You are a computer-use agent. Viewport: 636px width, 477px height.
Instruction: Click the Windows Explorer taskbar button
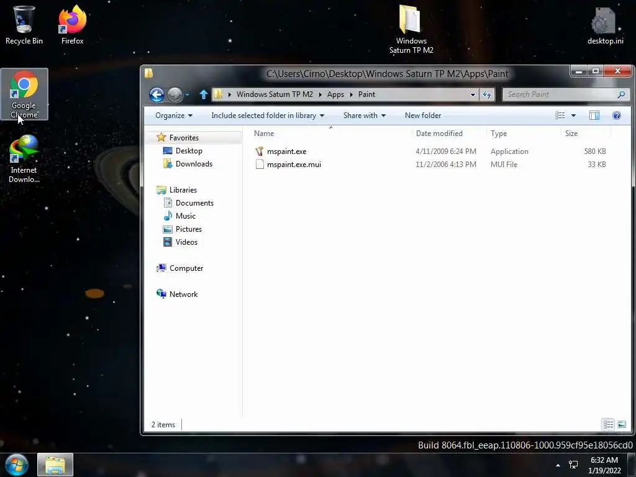pos(55,465)
